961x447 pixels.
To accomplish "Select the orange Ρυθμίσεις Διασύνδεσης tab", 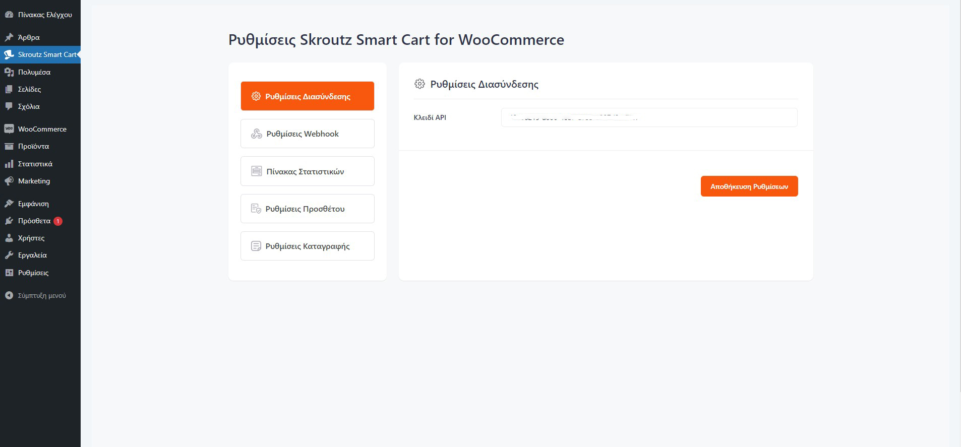I will [x=307, y=96].
